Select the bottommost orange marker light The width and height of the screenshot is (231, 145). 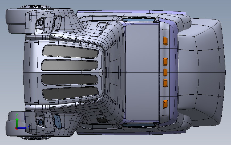click(165, 104)
